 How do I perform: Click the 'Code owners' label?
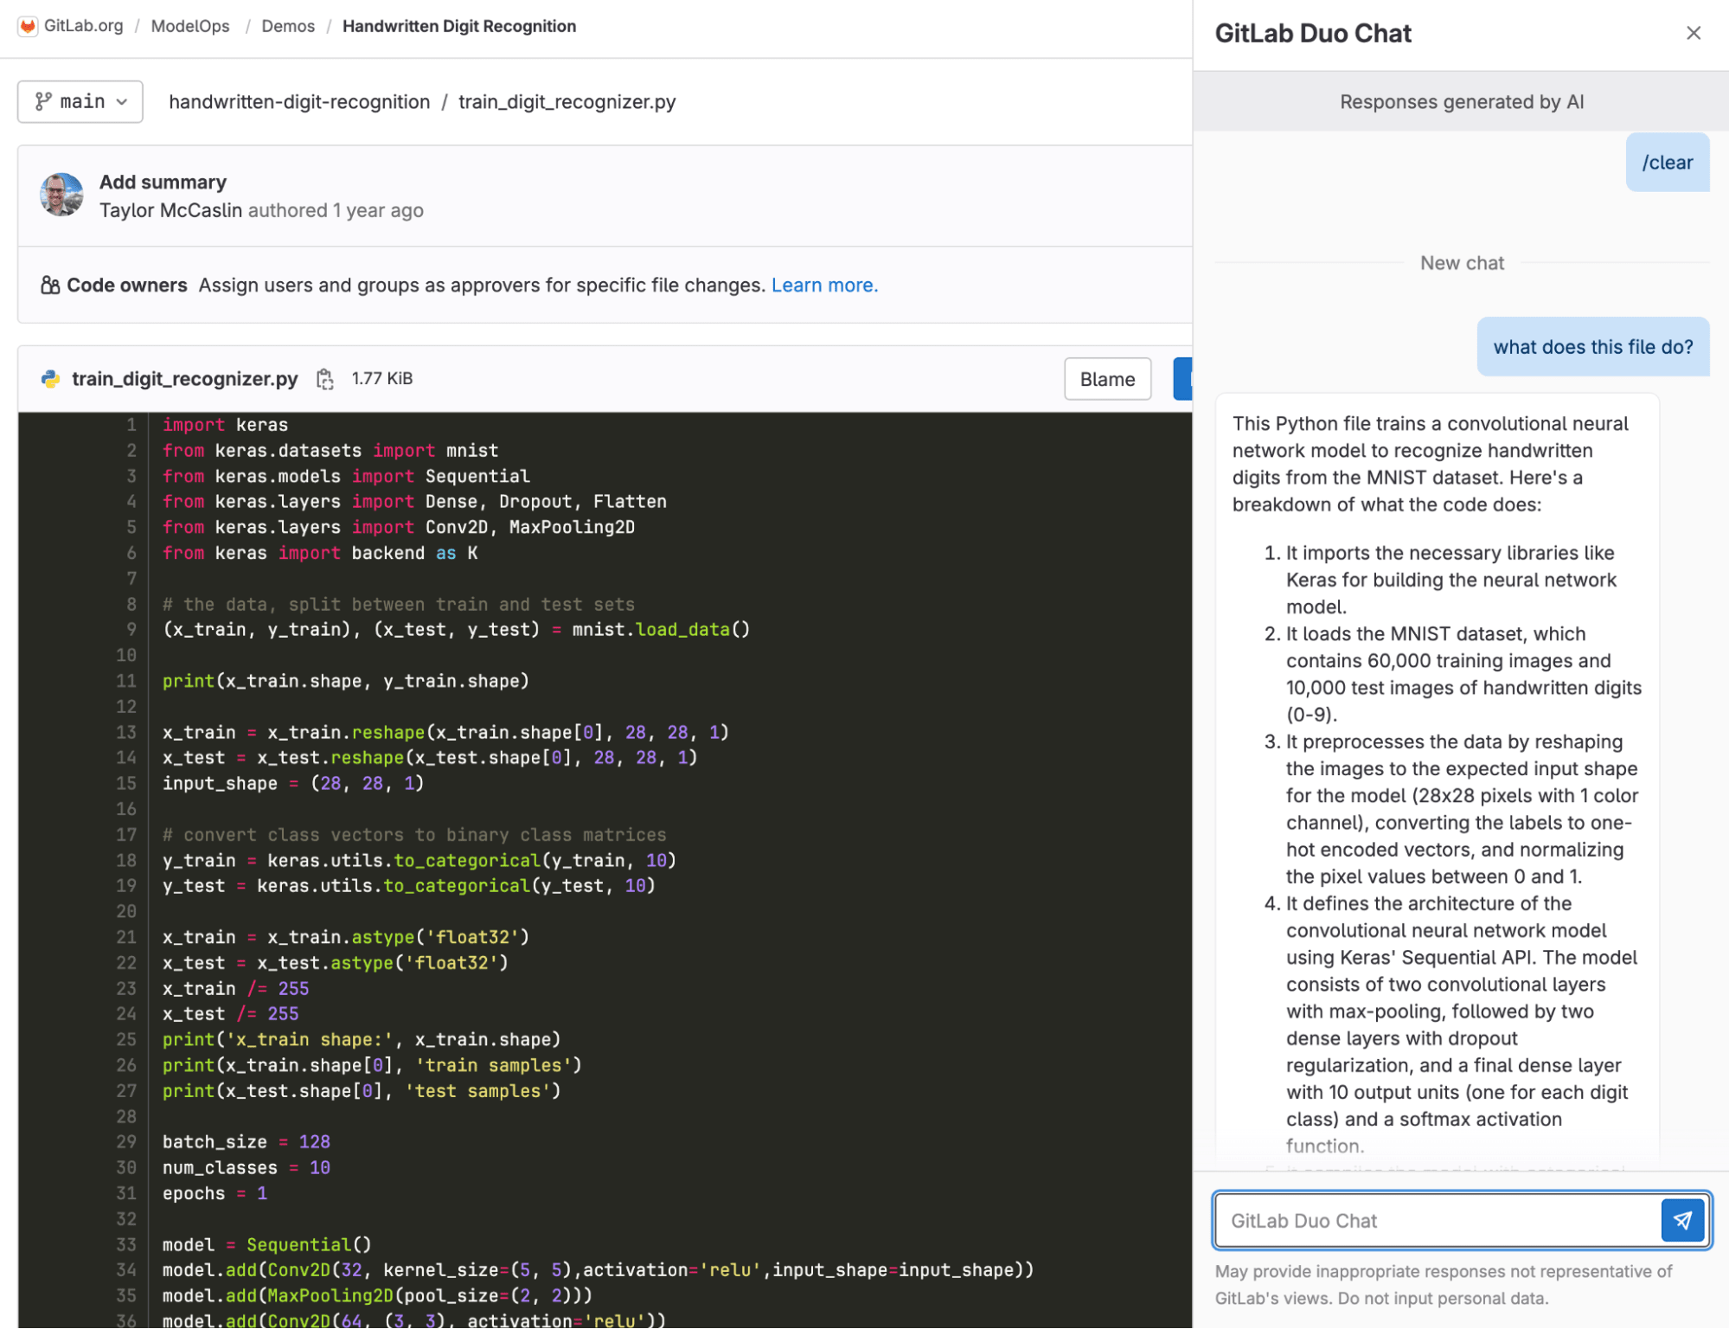pyautogui.click(x=127, y=285)
